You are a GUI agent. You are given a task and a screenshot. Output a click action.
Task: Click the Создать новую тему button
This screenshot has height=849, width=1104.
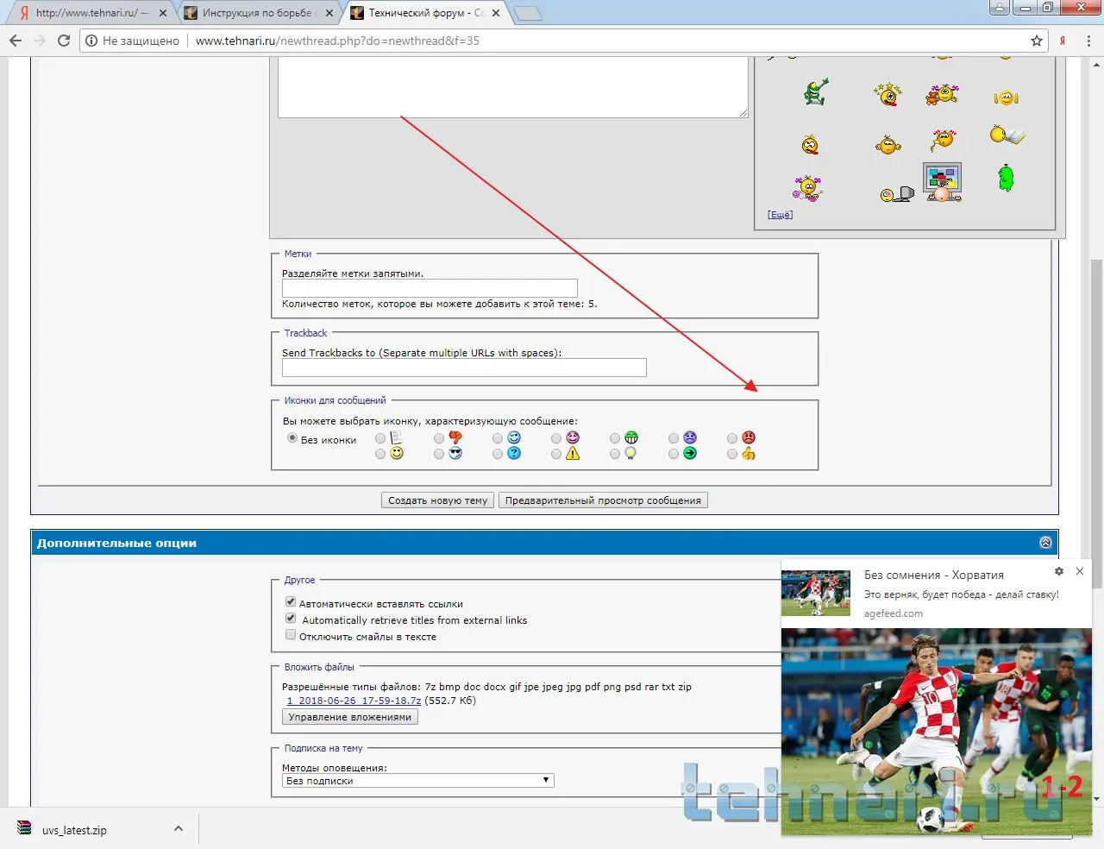pos(438,500)
